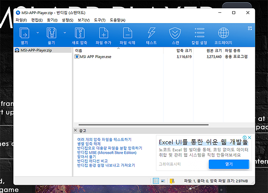The image size is (268, 193).
Task: Click the 새로 압축 toolbar icon
Action: 79,36
